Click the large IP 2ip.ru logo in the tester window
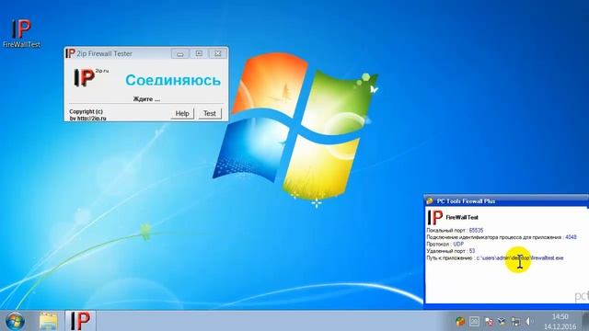This screenshot has width=589, height=331. click(x=90, y=77)
